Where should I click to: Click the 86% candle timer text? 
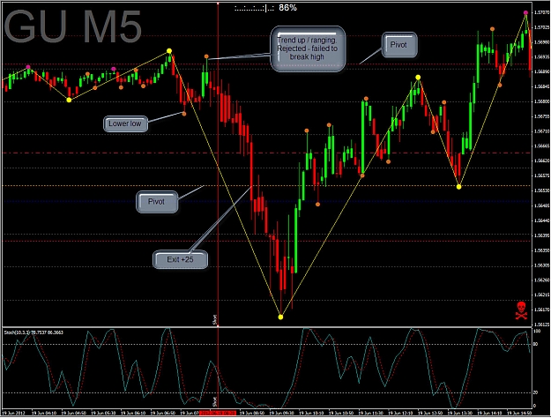tap(287, 8)
